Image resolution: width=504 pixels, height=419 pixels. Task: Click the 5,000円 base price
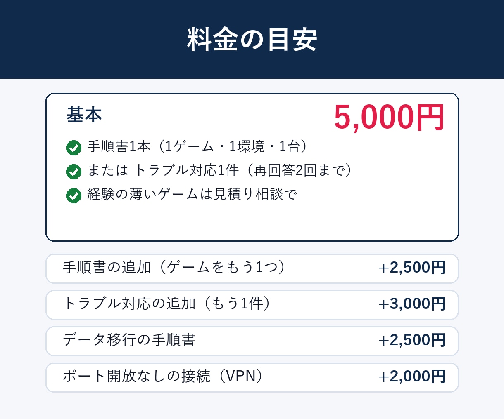tap(389, 118)
